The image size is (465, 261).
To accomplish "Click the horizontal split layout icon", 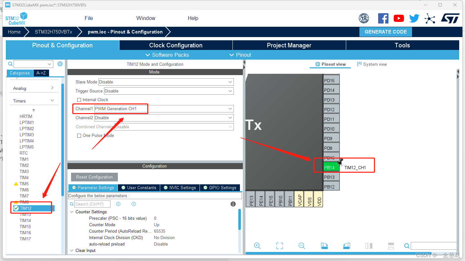I will pos(391,246).
